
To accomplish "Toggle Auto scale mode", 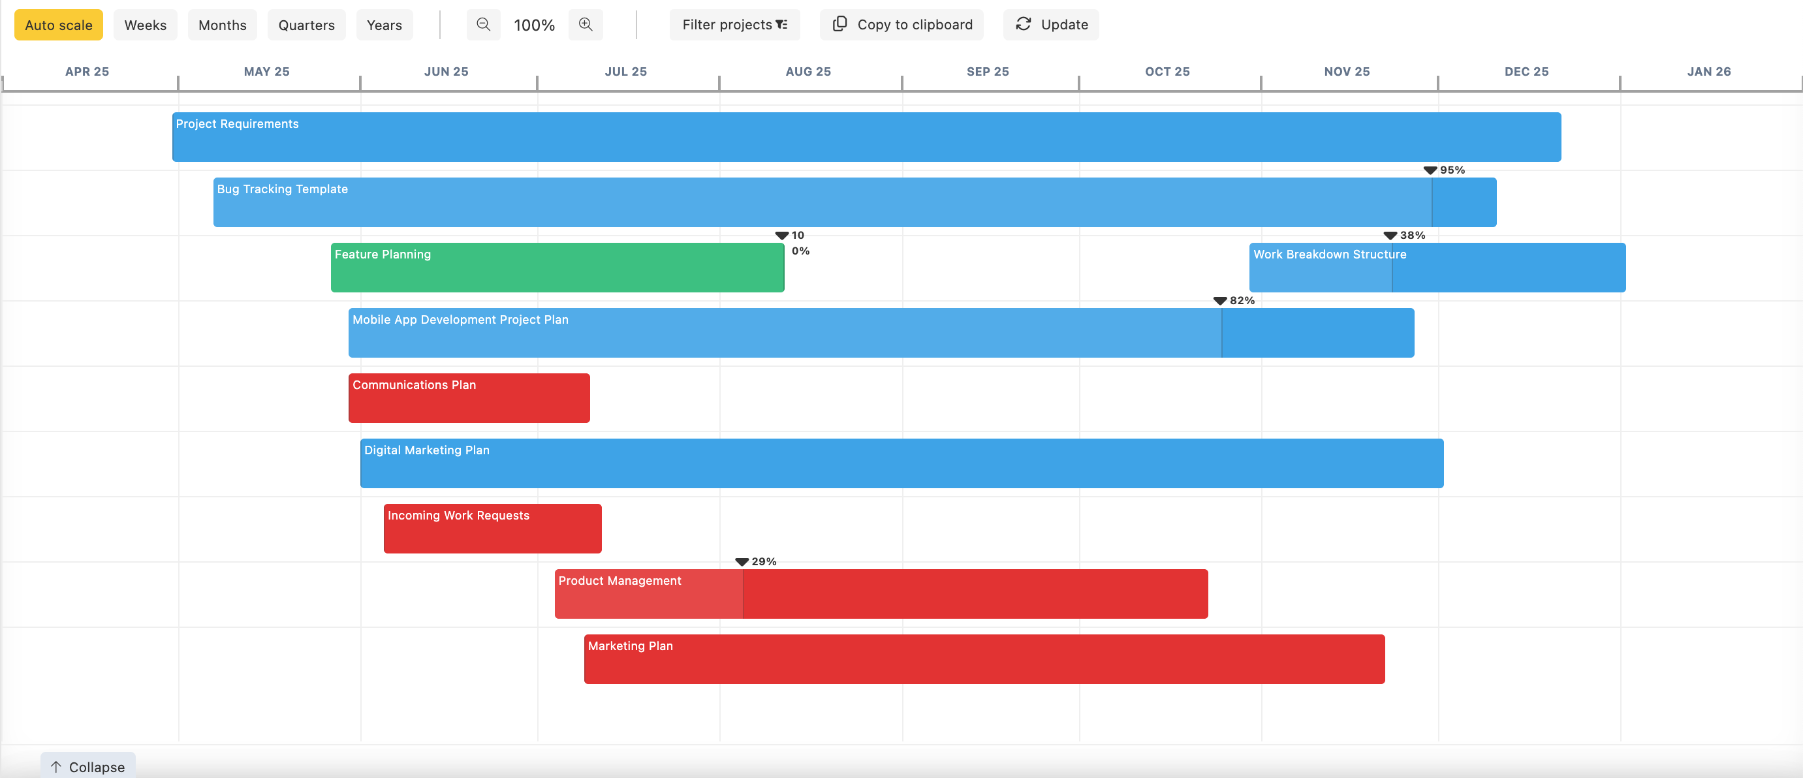I will pos(59,25).
